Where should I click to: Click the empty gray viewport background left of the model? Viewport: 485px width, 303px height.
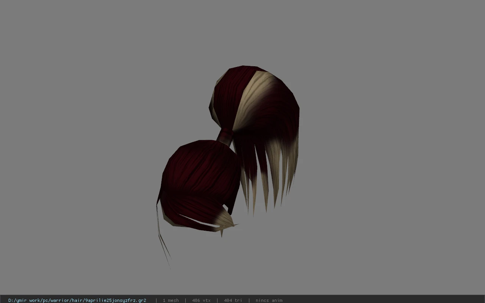pyautogui.click(x=76, y=151)
